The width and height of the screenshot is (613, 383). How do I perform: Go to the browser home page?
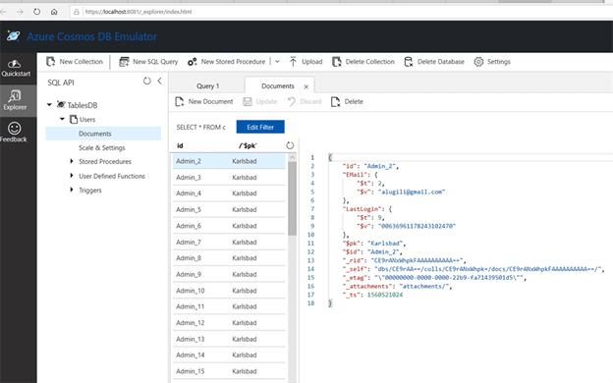(x=54, y=12)
